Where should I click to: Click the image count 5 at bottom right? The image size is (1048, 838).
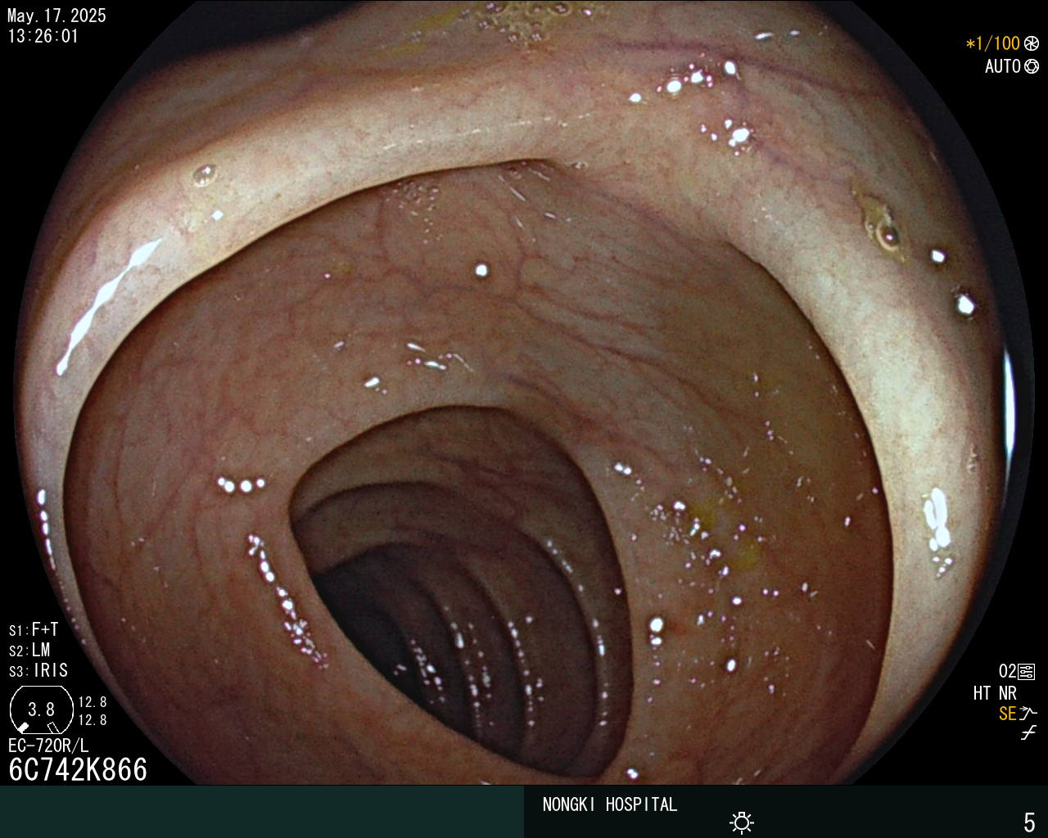click(1029, 822)
